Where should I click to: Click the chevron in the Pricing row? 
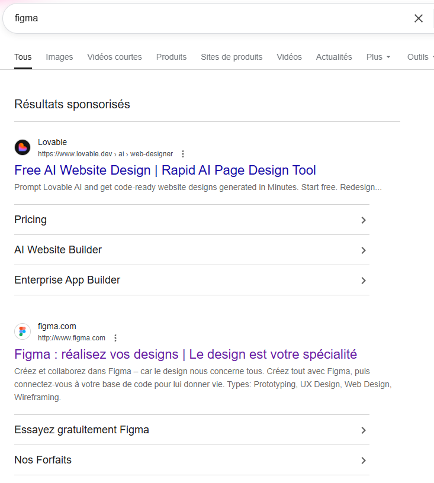[364, 220]
